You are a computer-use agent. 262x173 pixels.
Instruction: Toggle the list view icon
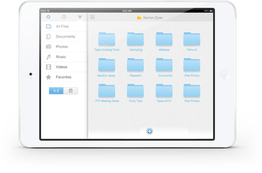(93, 17)
